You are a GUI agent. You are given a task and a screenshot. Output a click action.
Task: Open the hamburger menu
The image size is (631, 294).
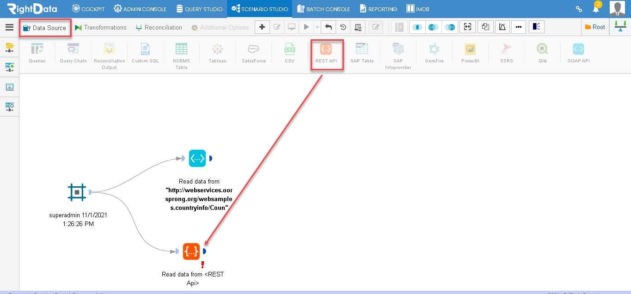[x=9, y=27]
